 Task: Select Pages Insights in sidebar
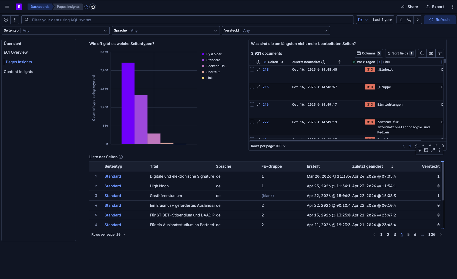click(19, 62)
